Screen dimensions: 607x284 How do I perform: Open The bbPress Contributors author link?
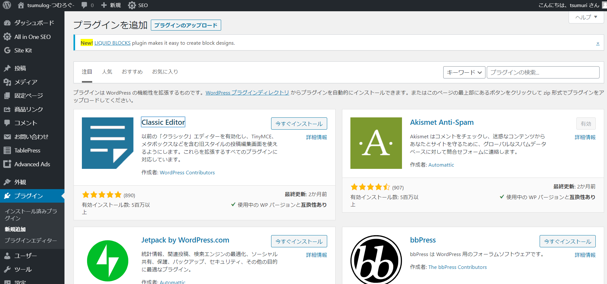pos(457,267)
